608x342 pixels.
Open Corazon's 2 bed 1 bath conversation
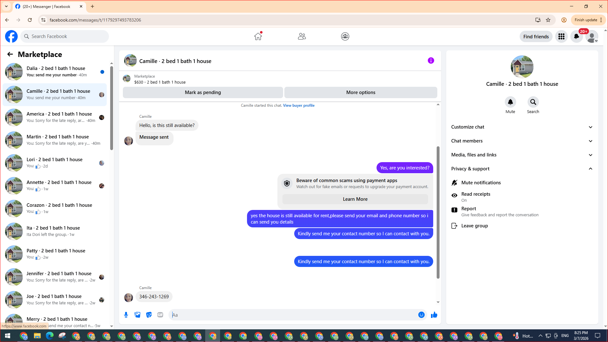tap(54, 209)
